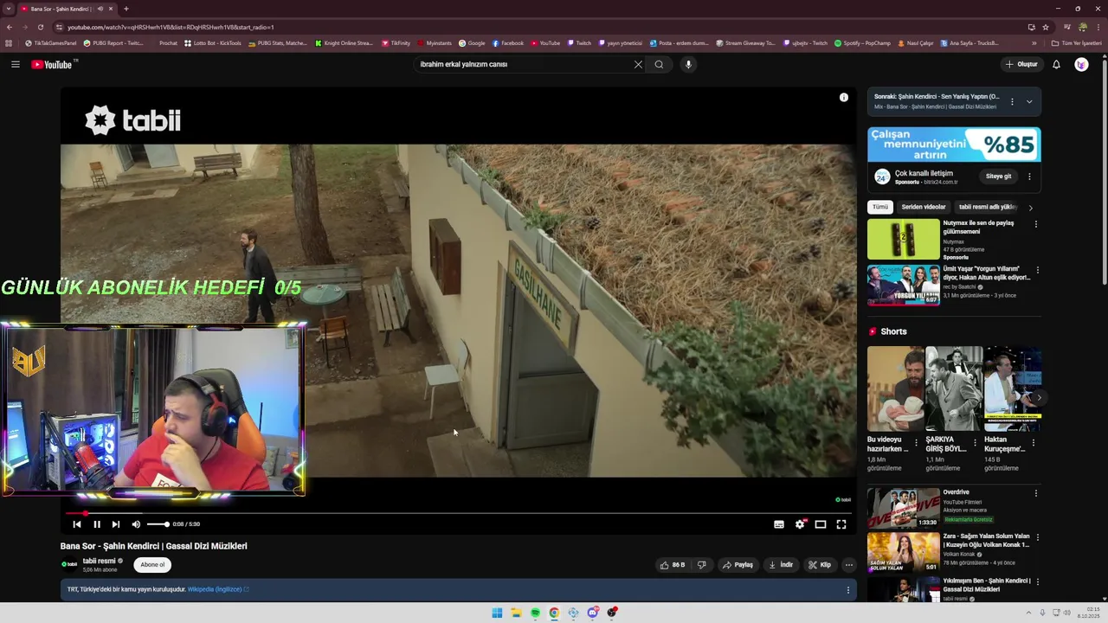Image resolution: width=1108 pixels, height=623 pixels.
Task: Open the TikTokGamesPanel bookmark
Action: click(51, 43)
